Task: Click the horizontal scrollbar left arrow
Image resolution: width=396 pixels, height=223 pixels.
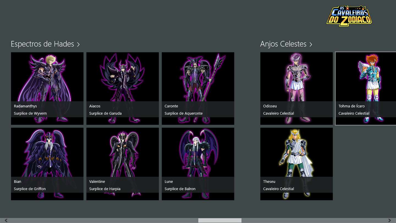Action: [6, 221]
